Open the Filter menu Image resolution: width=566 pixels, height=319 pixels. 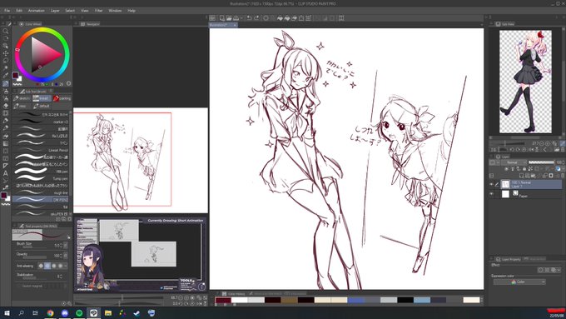(x=98, y=11)
